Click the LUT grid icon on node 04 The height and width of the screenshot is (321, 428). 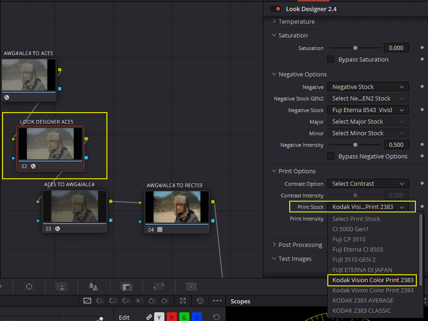[x=160, y=230]
